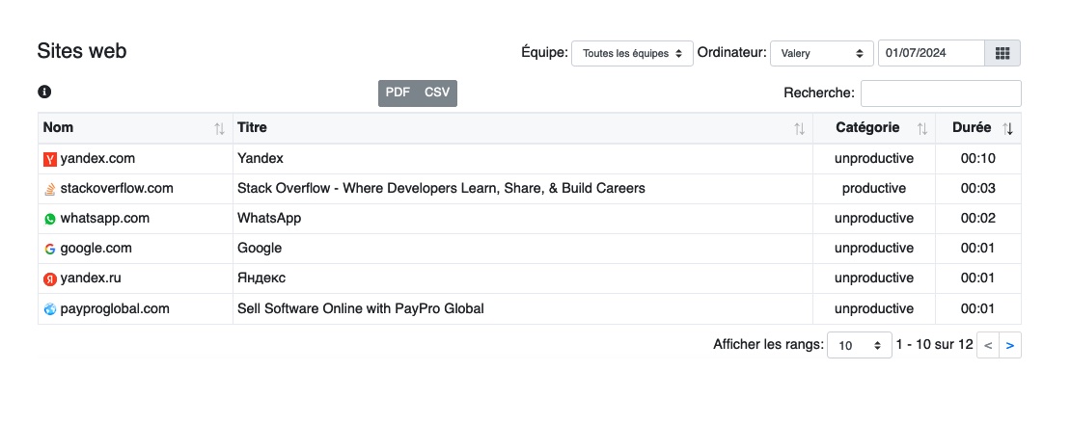Sort by Catégorie column arrows
This screenshot has width=1071, height=424.
[922, 128]
